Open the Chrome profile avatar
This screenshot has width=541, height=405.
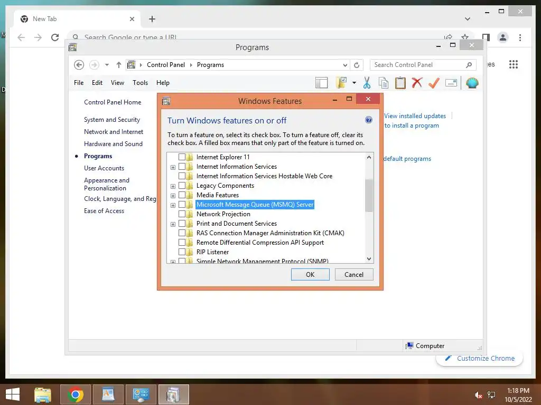tap(503, 37)
